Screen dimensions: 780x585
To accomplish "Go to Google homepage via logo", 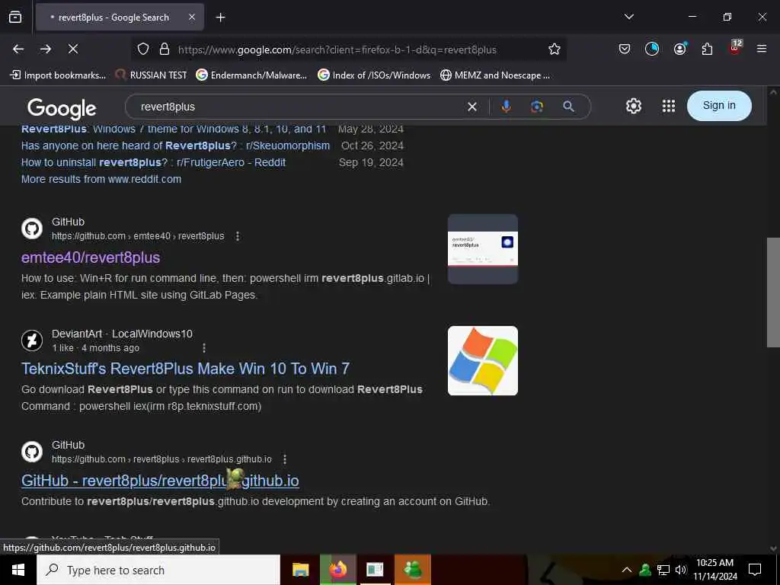I will (62, 108).
